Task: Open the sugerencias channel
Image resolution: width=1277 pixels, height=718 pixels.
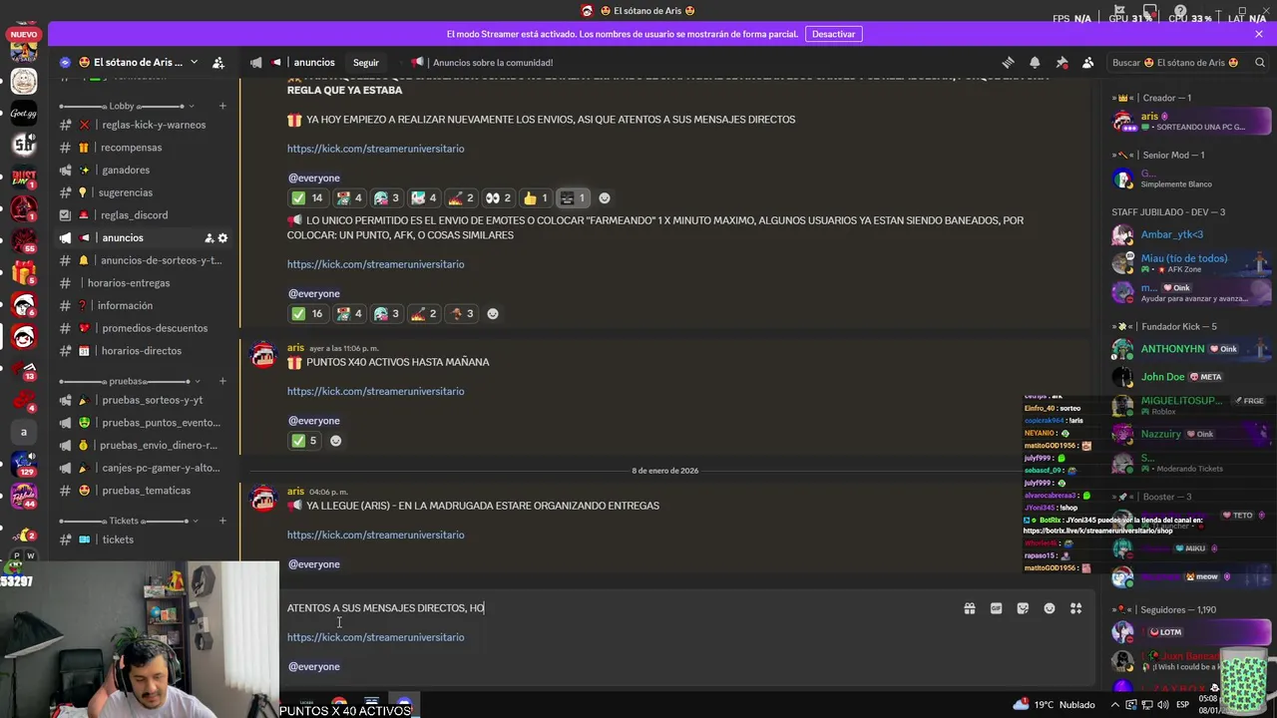Action: point(144,192)
